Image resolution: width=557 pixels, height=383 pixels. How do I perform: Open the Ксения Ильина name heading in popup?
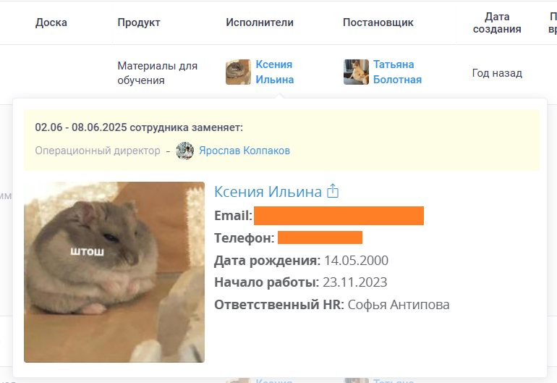[x=268, y=192]
